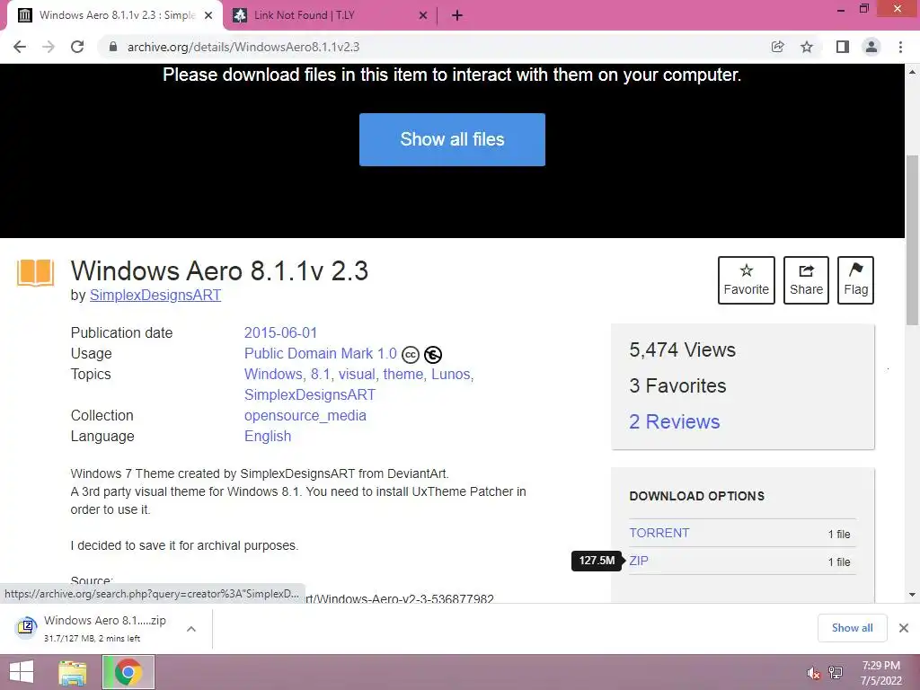Open Chrome side panel
The height and width of the screenshot is (690, 920).
coord(843,47)
